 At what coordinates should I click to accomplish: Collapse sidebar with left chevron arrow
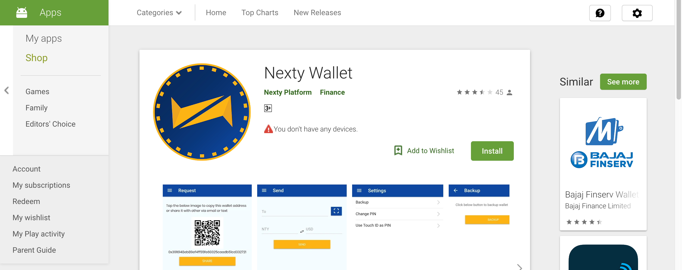[7, 90]
